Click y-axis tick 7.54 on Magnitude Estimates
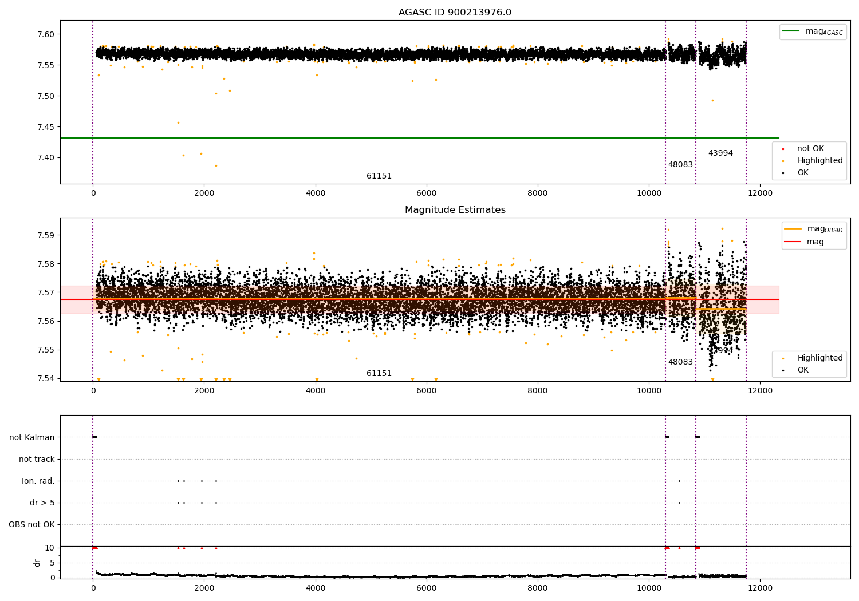Viewport: 859px width, 601px height. 46,378
